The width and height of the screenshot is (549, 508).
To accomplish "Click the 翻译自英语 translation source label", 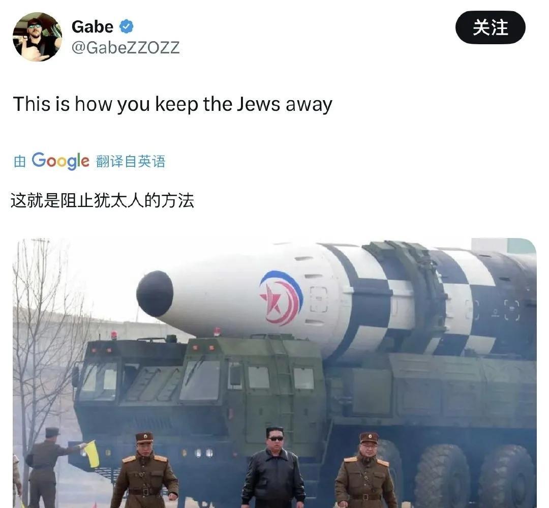I will click(130, 162).
